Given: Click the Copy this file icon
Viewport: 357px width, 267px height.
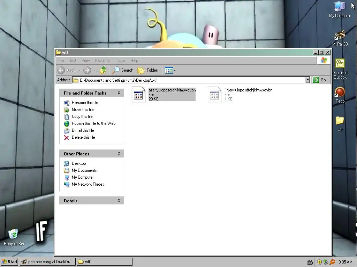Looking at the screenshot, I should (x=67, y=117).
